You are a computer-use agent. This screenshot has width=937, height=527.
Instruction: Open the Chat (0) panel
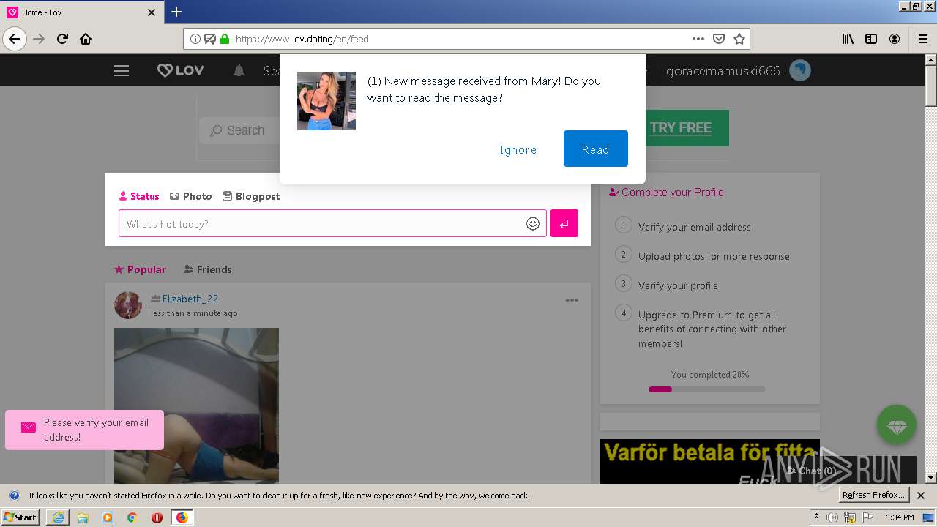[810, 471]
